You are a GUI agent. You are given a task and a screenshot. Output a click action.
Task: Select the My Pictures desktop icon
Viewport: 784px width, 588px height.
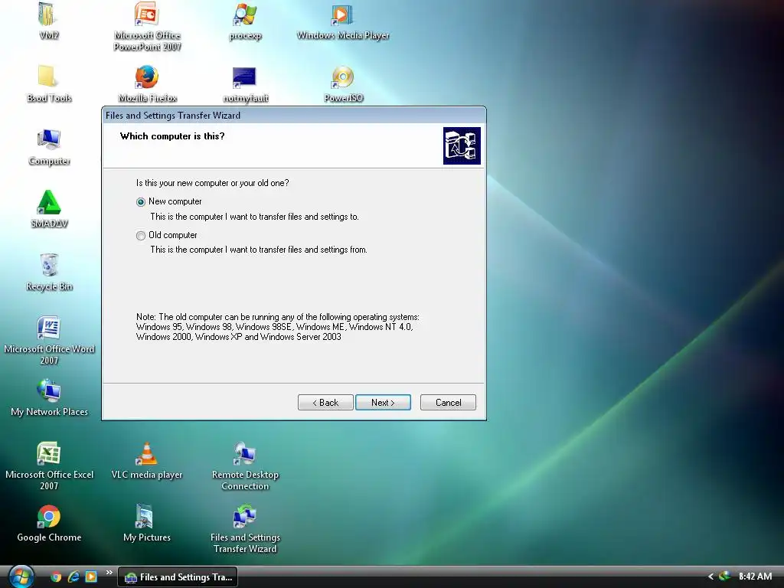tap(145, 517)
